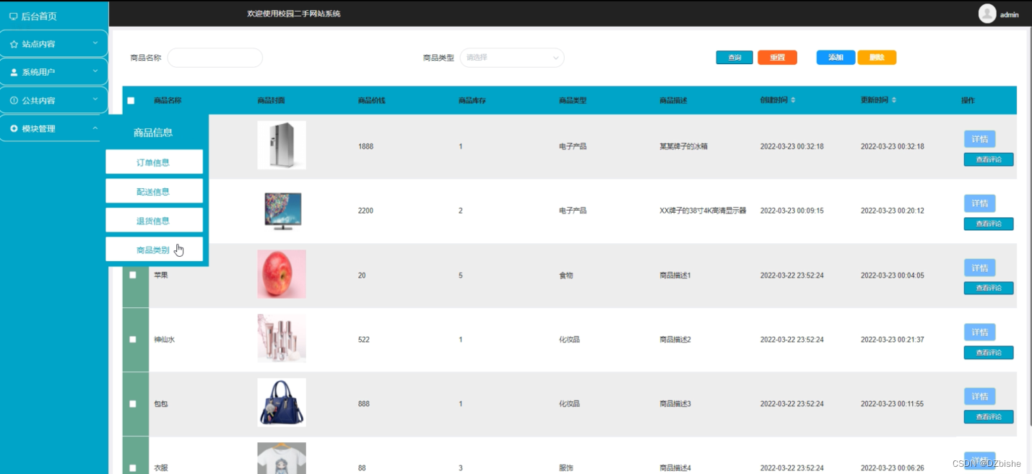Open 订单信息 in the submenu
This screenshot has height=474, width=1032.
pyautogui.click(x=154, y=162)
